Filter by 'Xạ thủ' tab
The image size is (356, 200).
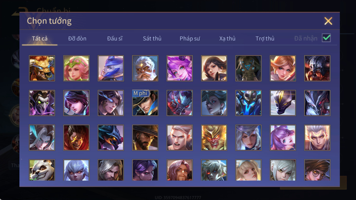coord(227,38)
